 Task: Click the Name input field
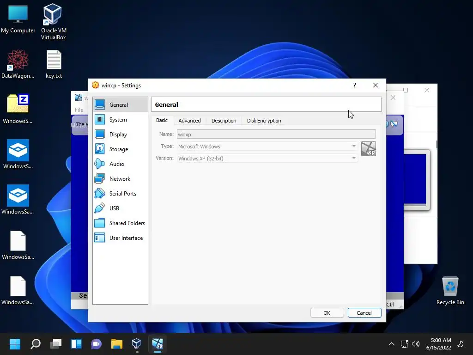click(276, 135)
